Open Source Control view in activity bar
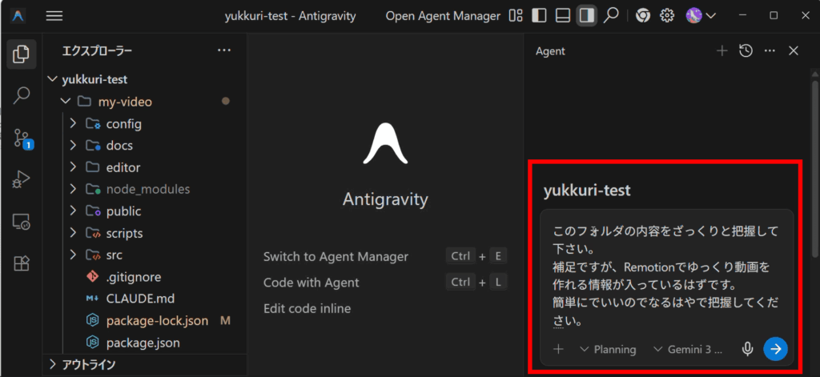The height and width of the screenshot is (377, 820). 22,138
